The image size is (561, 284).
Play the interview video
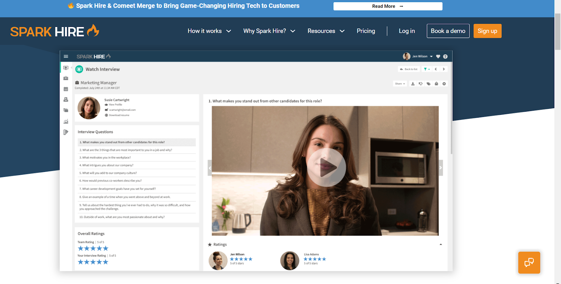pyautogui.click(x=326, y=167)
